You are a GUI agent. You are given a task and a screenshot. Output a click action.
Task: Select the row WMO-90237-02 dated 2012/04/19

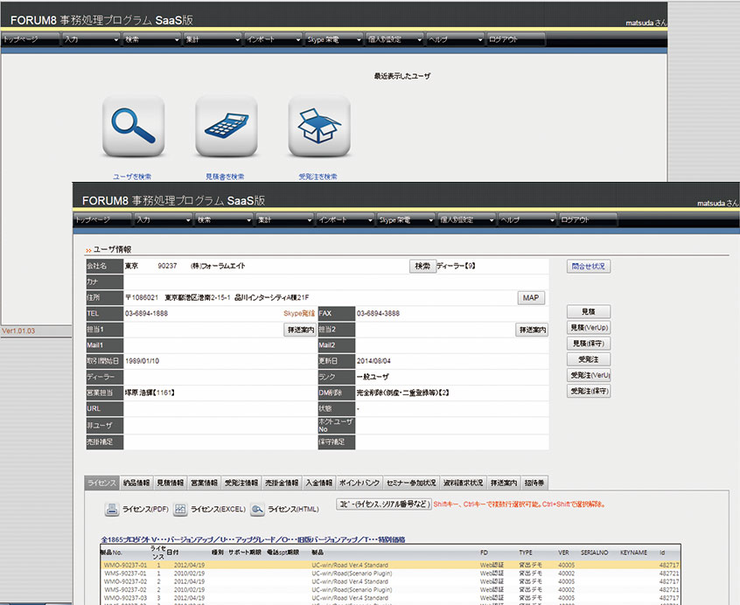391,581
